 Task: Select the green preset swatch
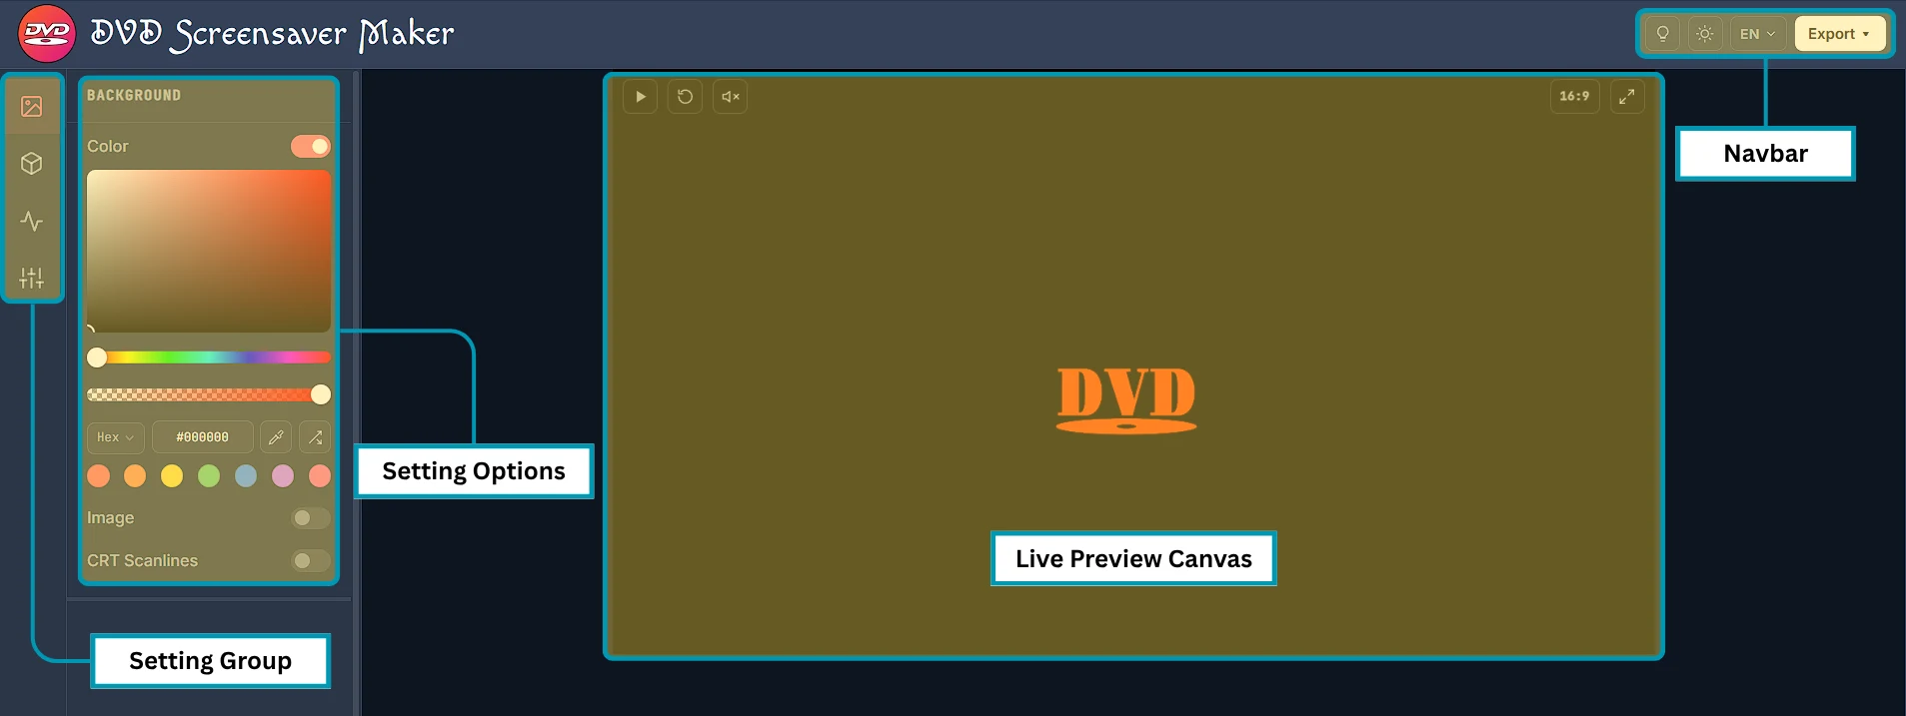click(x=209, y=476)
